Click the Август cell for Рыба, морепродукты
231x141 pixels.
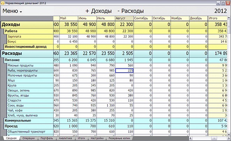tap(124, 70)
